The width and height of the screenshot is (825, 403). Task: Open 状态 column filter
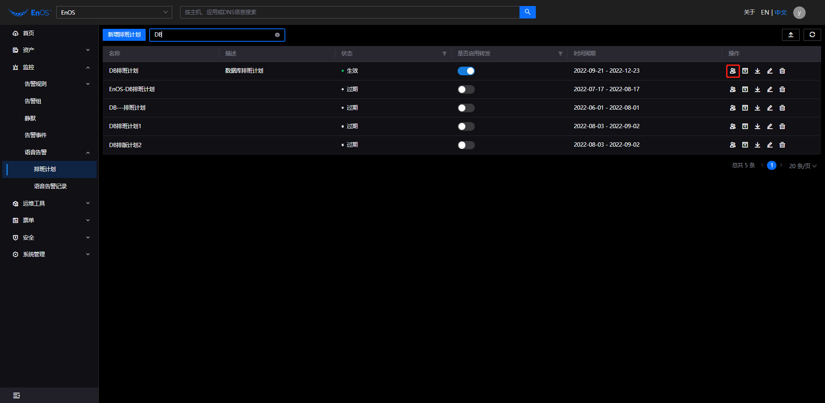point(444,54)
